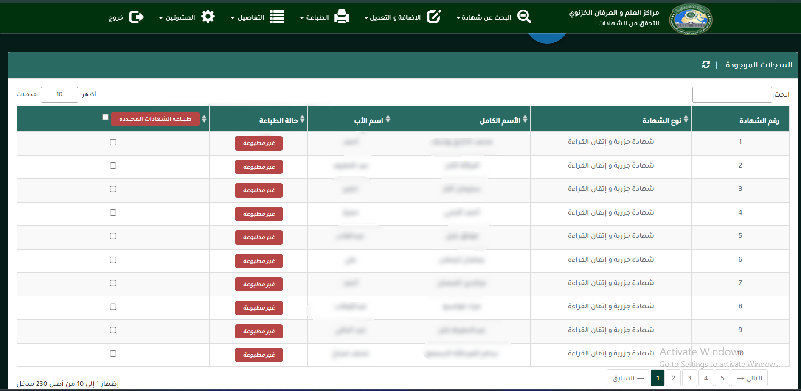
Task: Open the الطباعة dropdown menu
Action: [x=315, y=17]
